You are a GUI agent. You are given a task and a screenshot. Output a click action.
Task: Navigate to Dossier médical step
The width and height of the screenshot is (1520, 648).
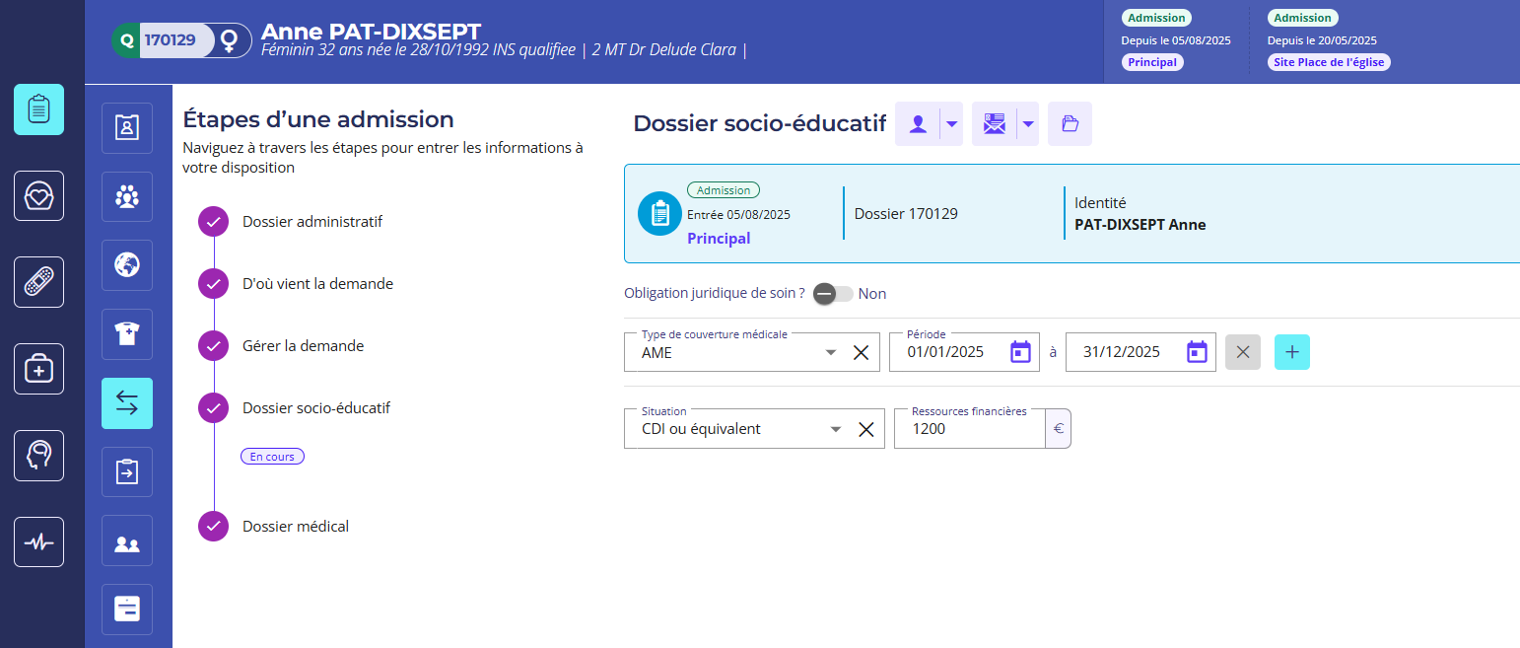tap(295, 527)
